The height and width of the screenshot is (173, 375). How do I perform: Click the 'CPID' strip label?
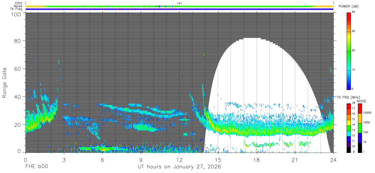19,3
